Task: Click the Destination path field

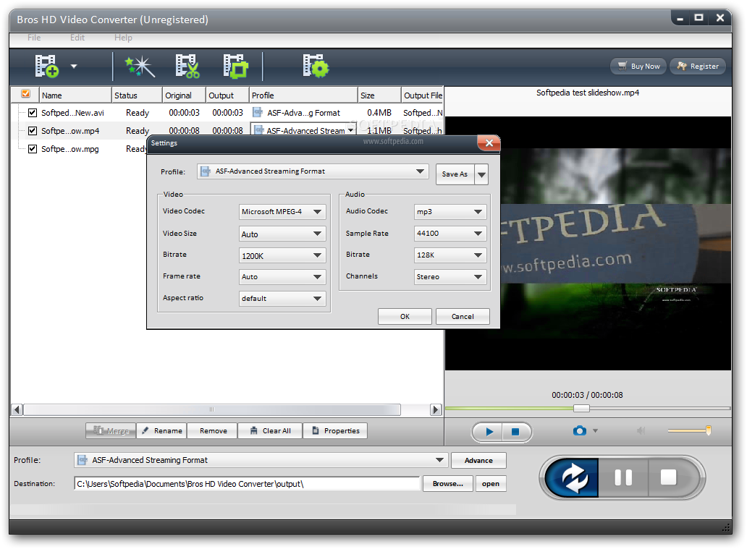Action: click(247, 484)
